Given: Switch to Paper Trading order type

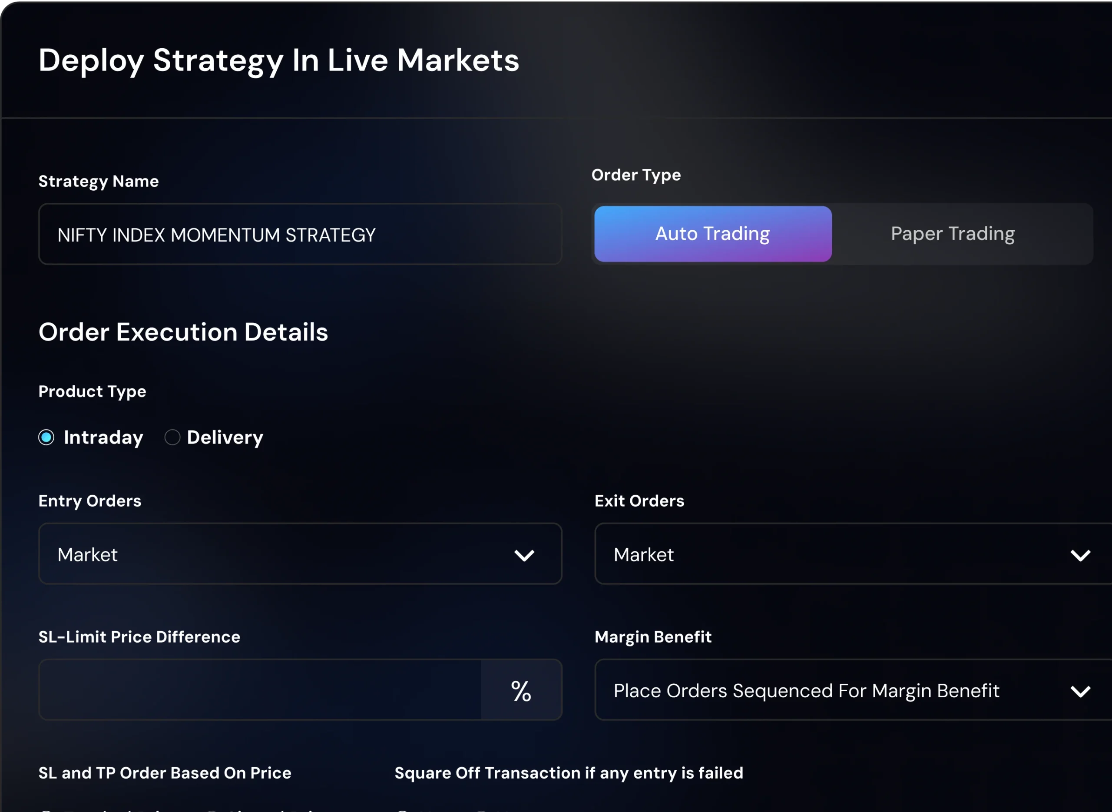Looking at the screenshot, I should click(x=952, y=234).
